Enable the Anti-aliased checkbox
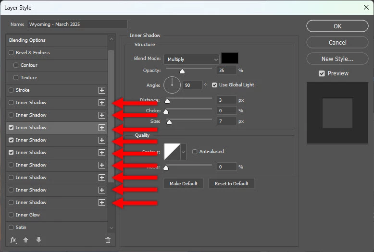Image resolution: width=374 pixels, height=252 pixels. coord(195,152)
